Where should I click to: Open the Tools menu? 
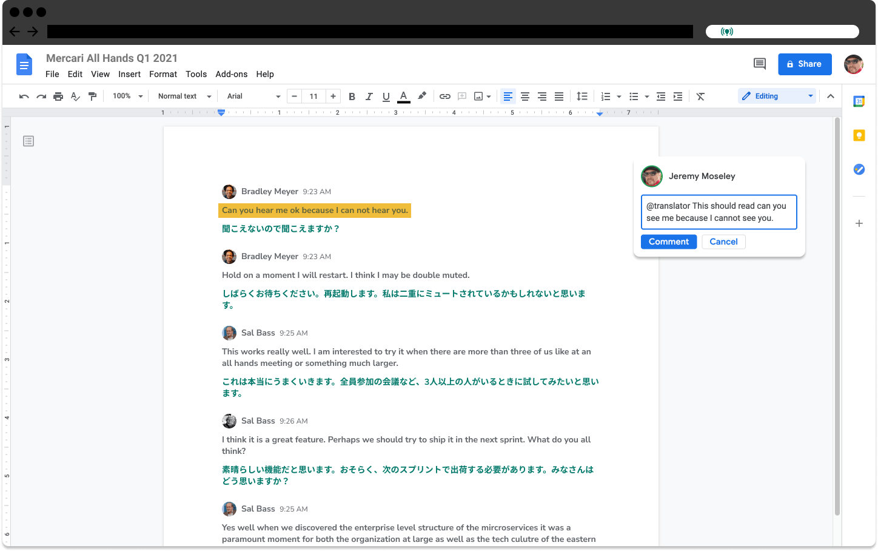click(x=196, y=74)
